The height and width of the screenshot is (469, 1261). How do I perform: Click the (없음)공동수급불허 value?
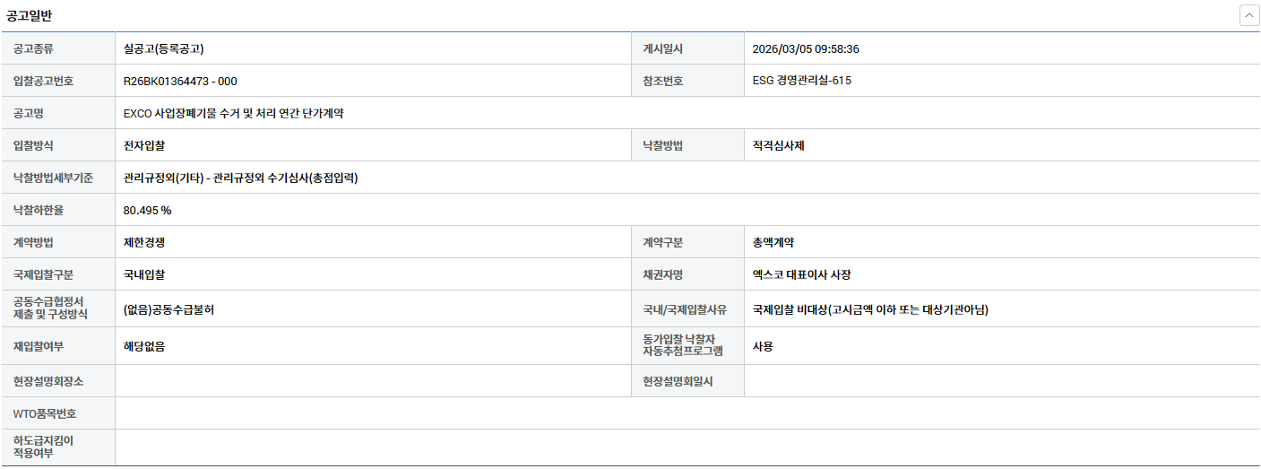tap(168, 309)
